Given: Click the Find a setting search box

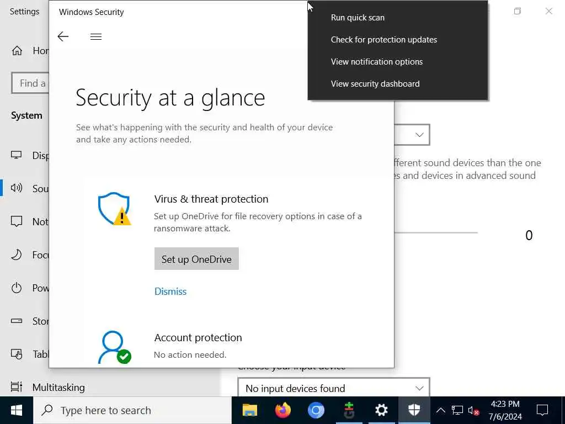Looking at the screenshot, I should [30, 83].
